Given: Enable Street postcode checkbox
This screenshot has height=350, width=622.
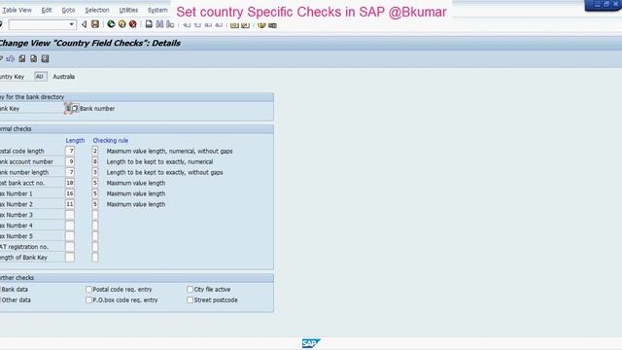Looking at the screenshot, I should 190,300.
